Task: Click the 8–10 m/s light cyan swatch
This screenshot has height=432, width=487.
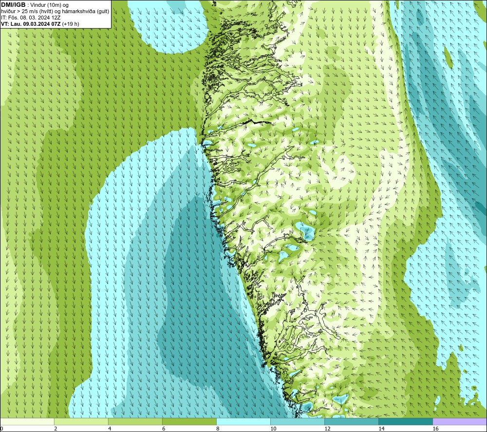Action: 243,421
